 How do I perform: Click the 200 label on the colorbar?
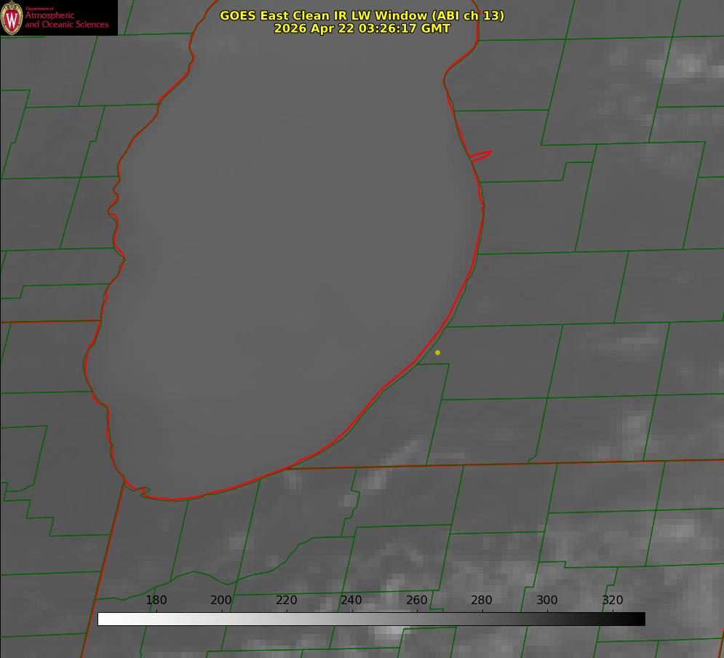[x=220, y=600]
